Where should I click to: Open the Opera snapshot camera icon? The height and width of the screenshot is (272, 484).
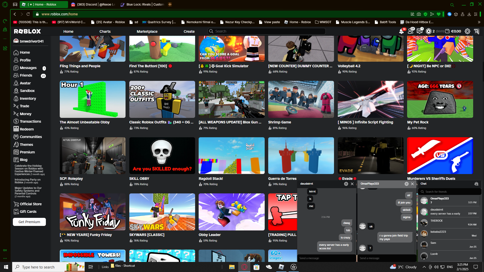coord(419,14)
